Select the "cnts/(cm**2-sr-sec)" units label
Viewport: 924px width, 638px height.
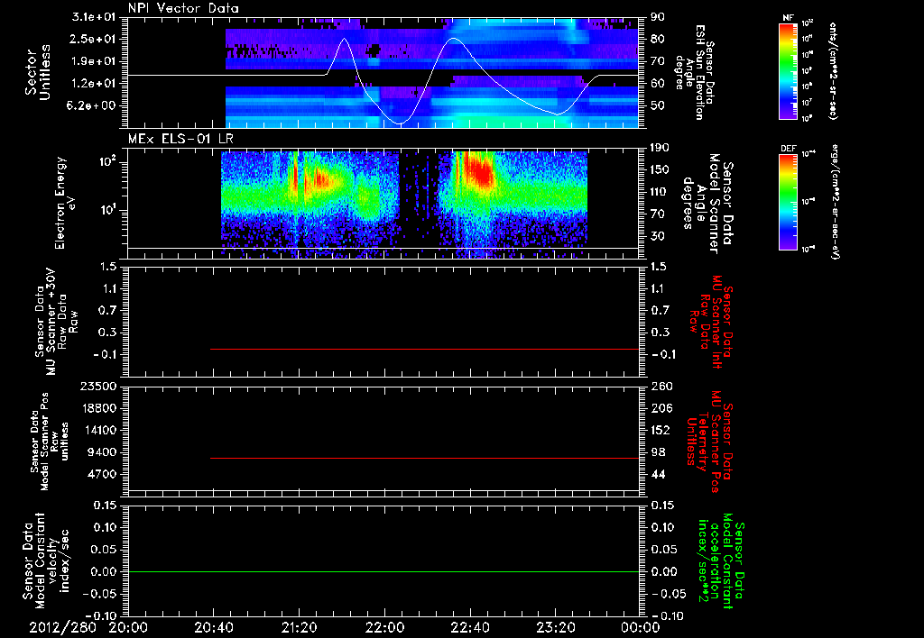pos(833,71)
